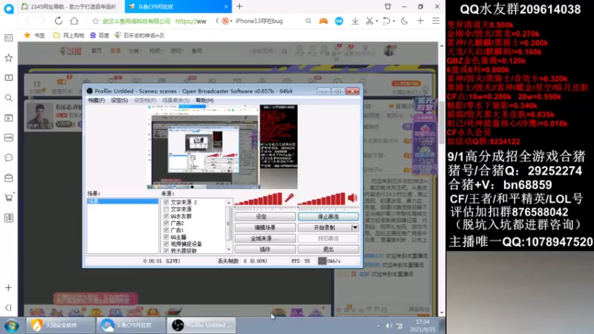Viewport: 594px width, 334px height.
Task: Open the browser skin shirt icon
Action: [x=388, y=7]
